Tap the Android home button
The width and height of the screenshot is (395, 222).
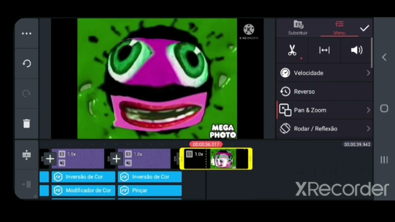coord(384,109)
